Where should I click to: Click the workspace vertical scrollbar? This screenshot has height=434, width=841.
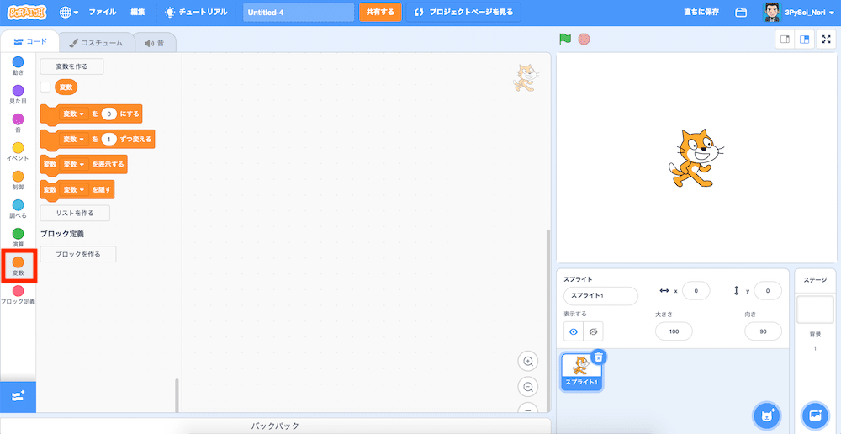point(547,320)
